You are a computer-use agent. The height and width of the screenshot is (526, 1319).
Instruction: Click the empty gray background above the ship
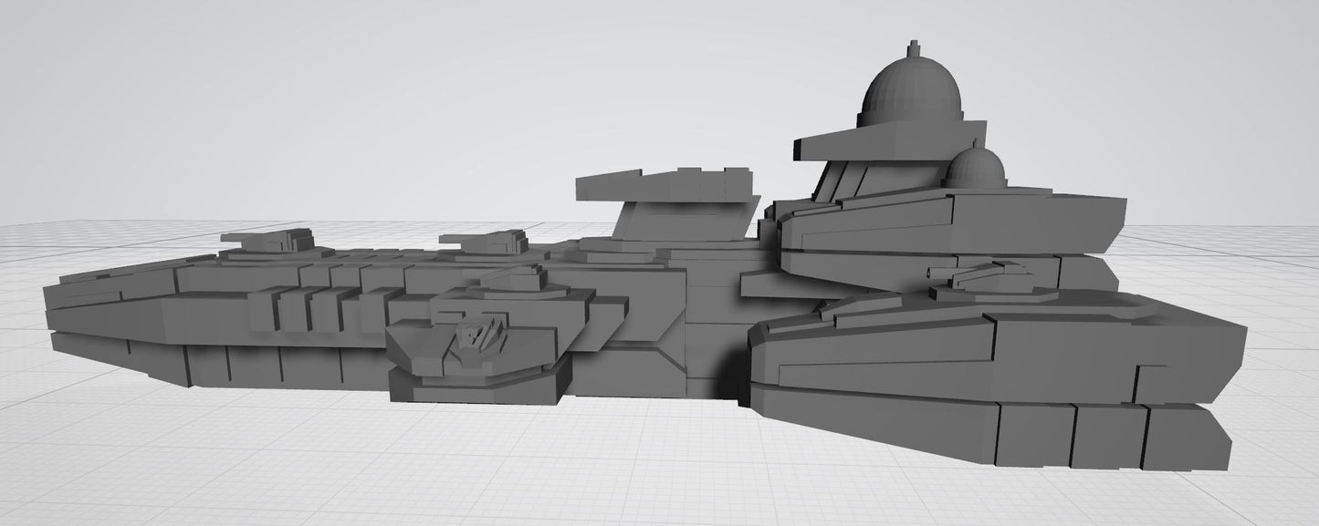tap(365, 91)
